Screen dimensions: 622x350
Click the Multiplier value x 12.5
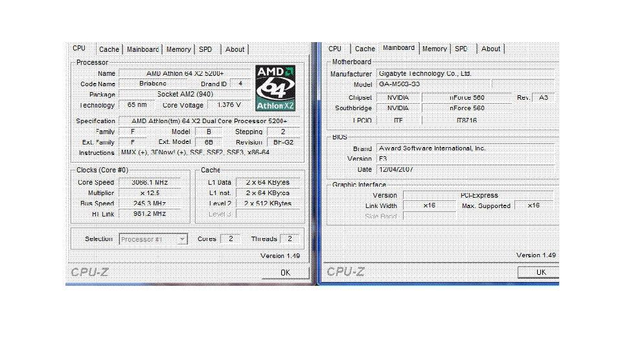coord(150,193)
